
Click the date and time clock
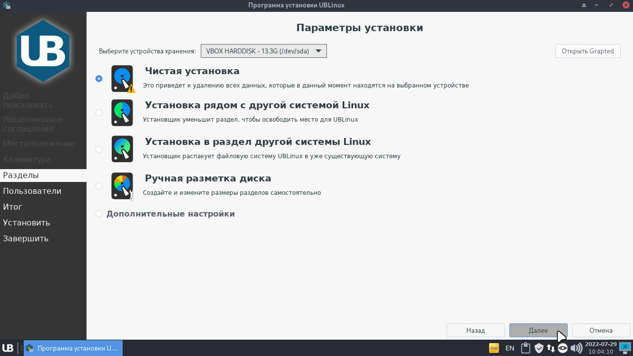[600, 348]
